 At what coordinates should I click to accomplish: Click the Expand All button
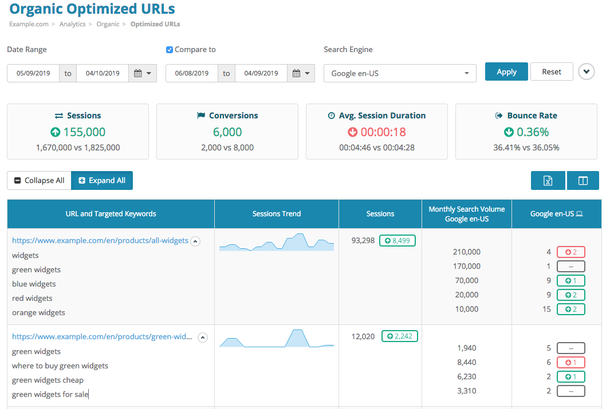pos(102,180)
